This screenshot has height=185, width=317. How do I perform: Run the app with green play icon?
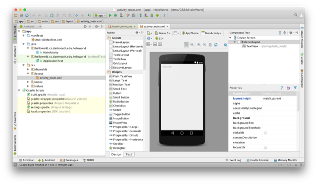pyautogui.click(x=110, y=15)
